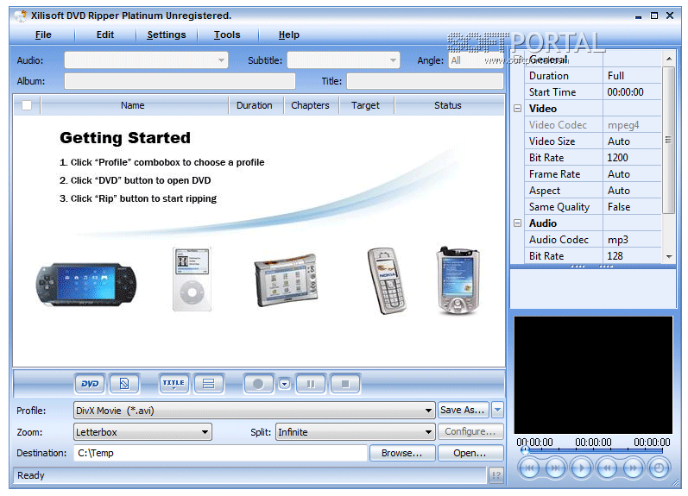Open the Split dropdown showing Infinite
Screen dimensions: 688x496
356,432
